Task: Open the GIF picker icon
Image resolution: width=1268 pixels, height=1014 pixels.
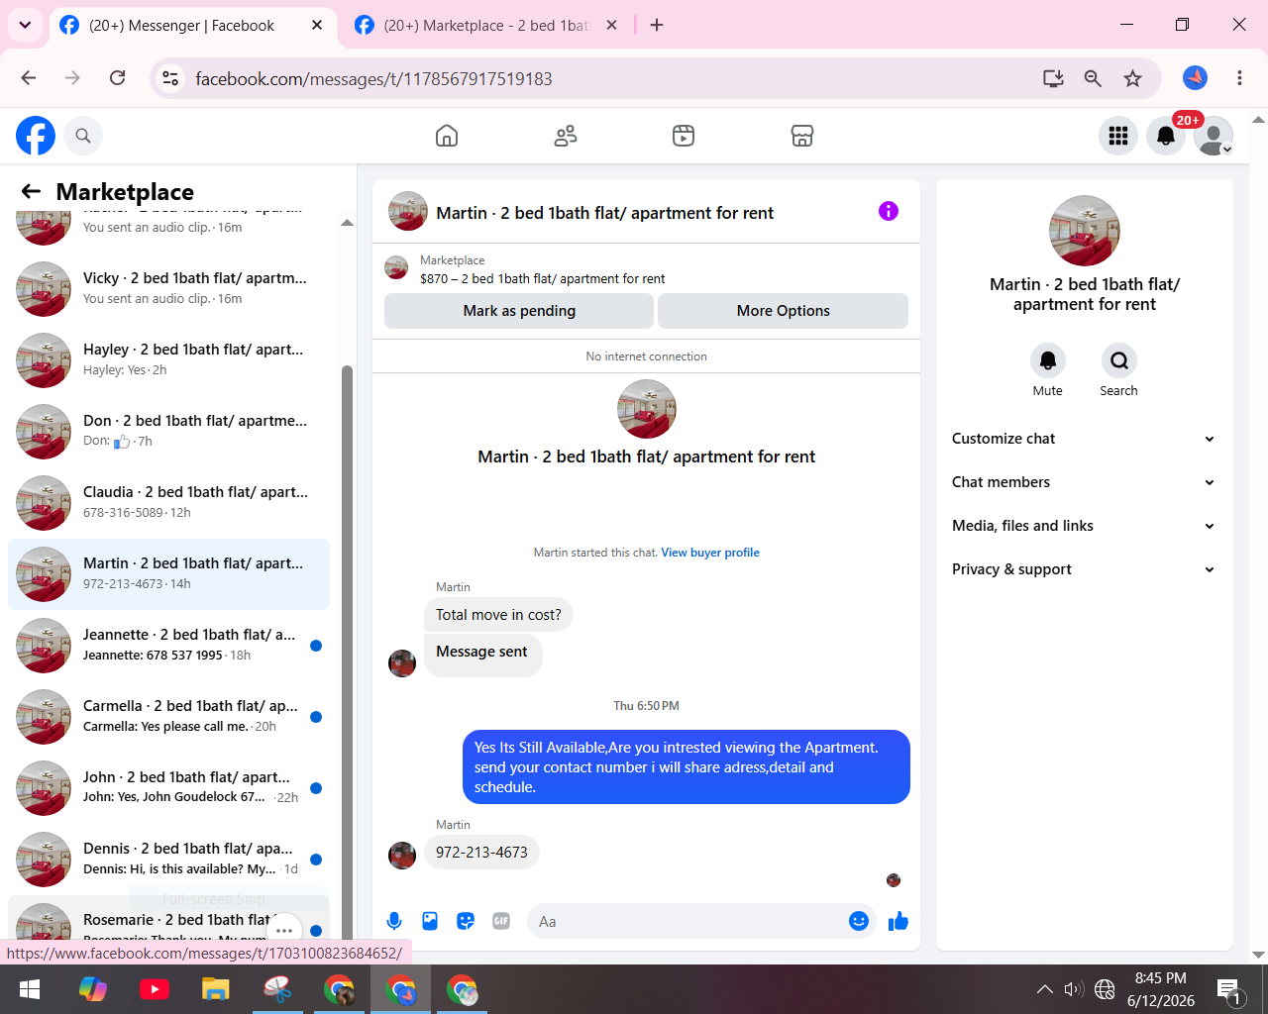Action: click(x=501, y=922)
